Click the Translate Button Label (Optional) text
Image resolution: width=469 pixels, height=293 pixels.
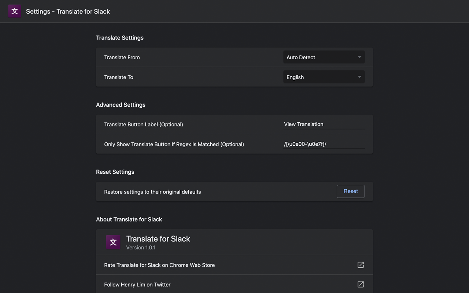pos(144,125)
